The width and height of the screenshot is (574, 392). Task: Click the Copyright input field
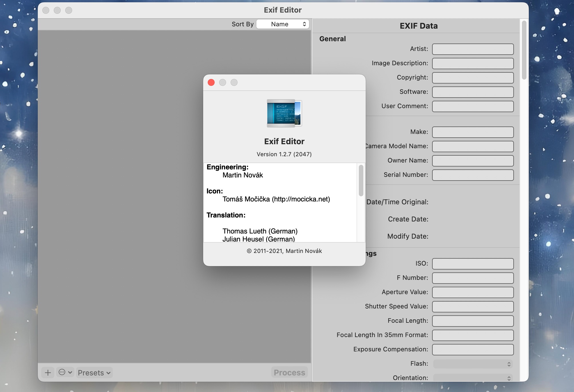pos(473,78)
